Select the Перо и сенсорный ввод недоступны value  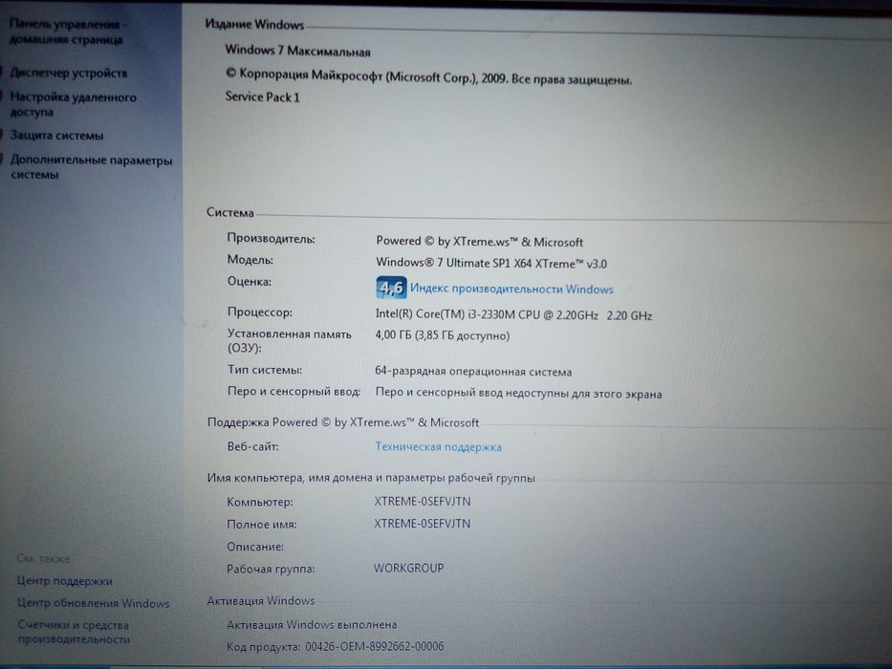click(519, 393)
